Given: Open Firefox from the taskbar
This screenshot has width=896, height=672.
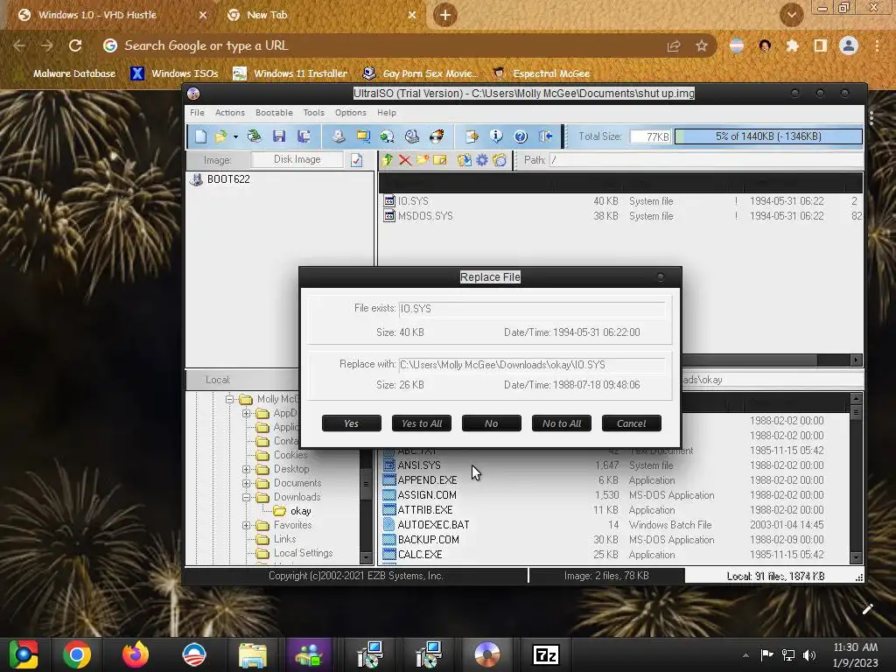Looking at the screenshot, I should pos(136,654).
